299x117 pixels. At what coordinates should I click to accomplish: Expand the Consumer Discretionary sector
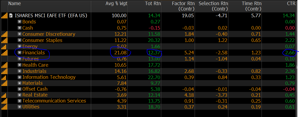[x=19, y=34]
